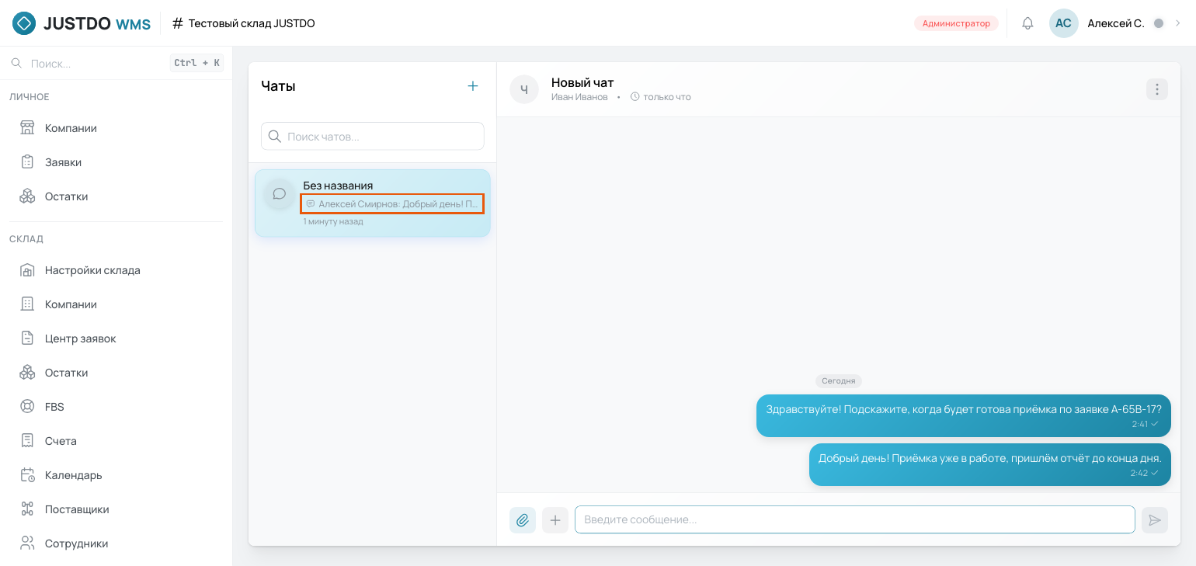1196x566 pixels.
Task: Click the JUSTDO WMS logo icon
Action: point(24,23)
